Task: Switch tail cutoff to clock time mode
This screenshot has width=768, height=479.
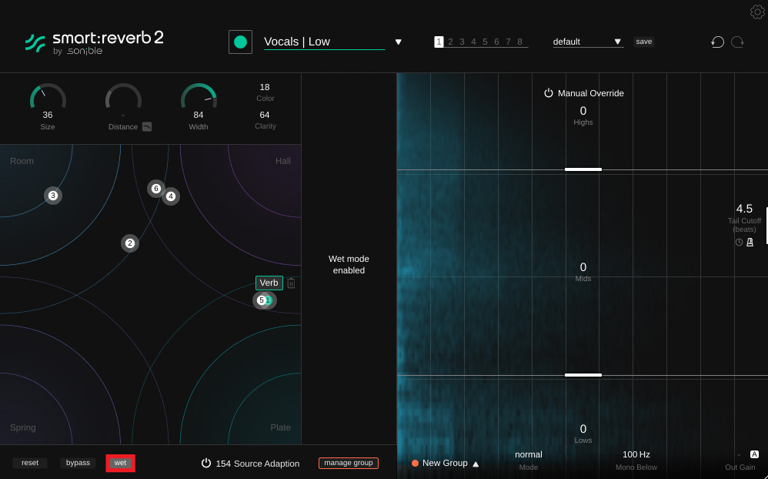Action: 739,243
